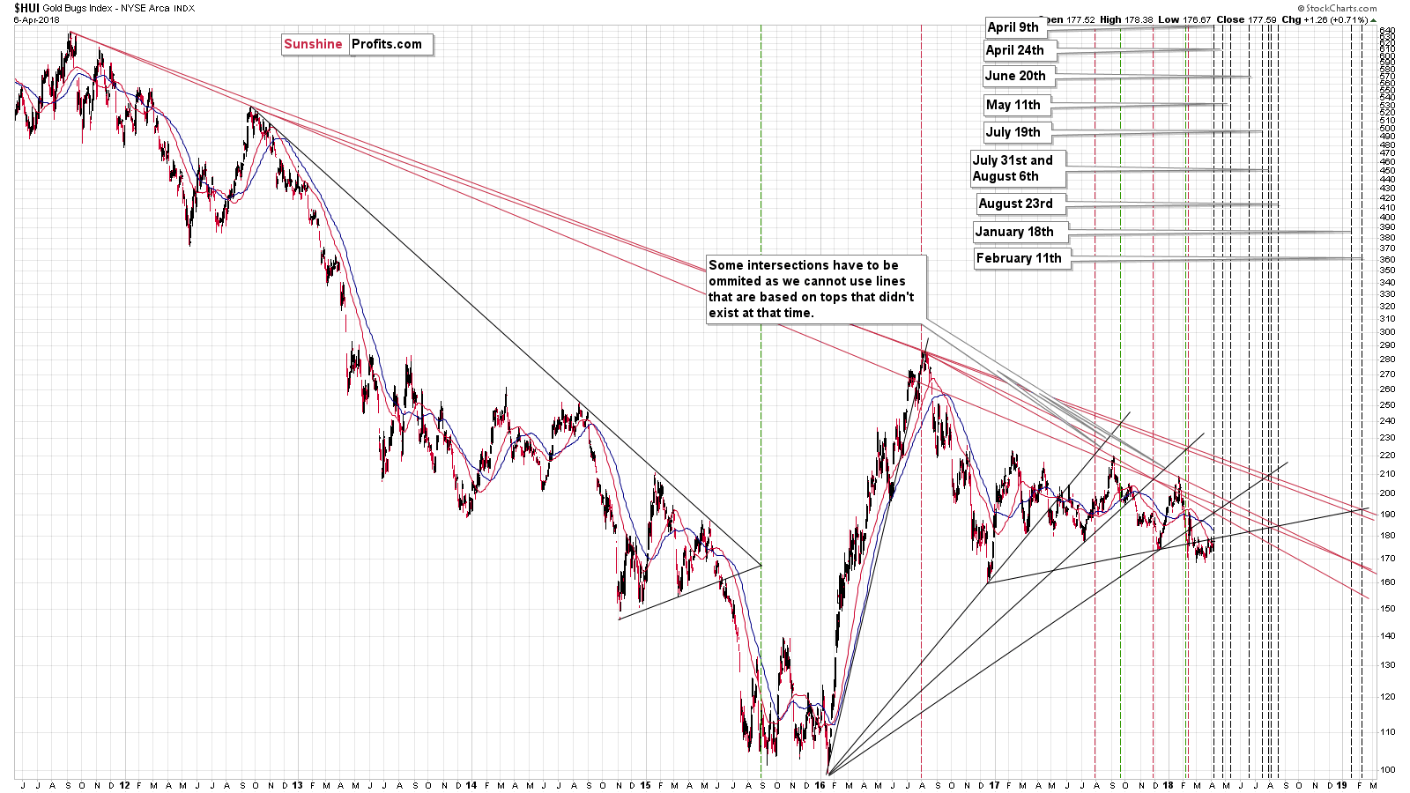This screenshot has height=793, width=1410.
Task: Click the 250 price level on right axis
Action: pos(1388,405)
